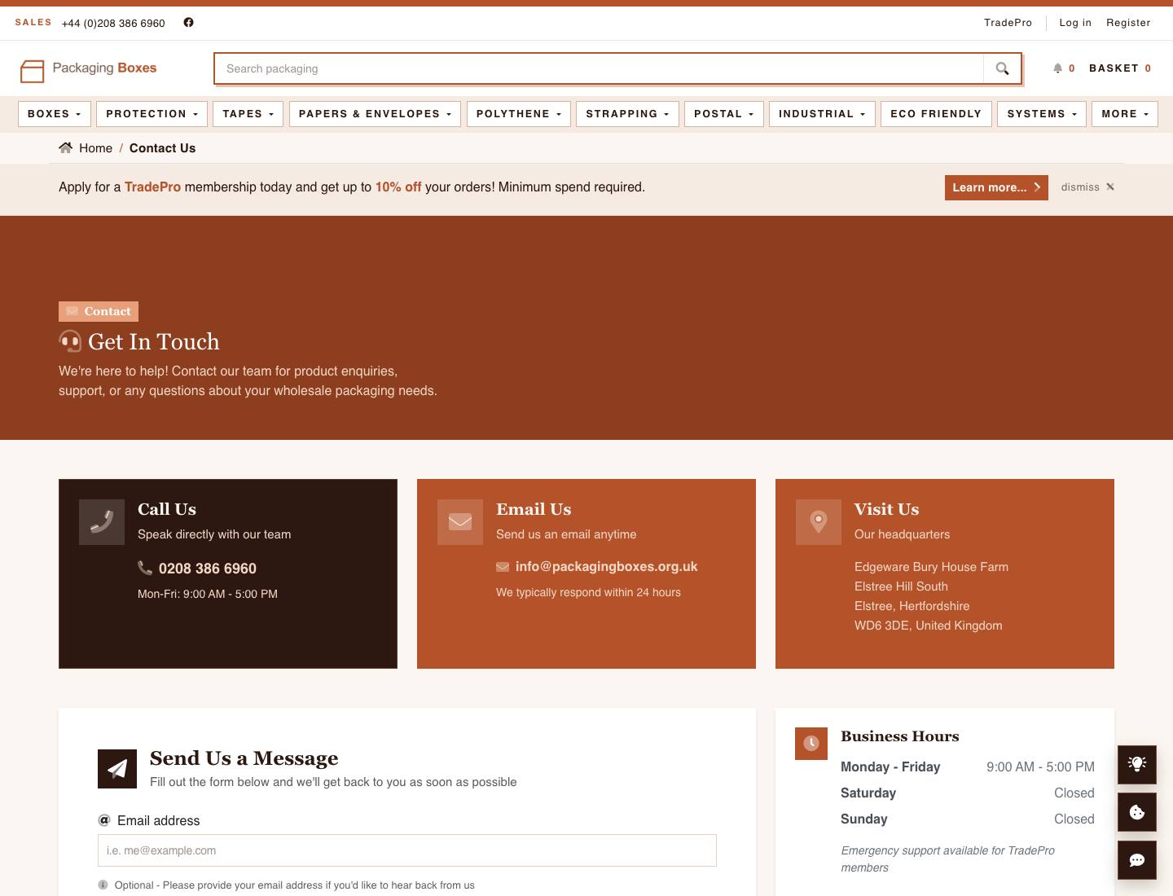Click the home icon in breadcrumb
The height and width of the screenshot is (896, 1173).
pyautogui.click(x=65, y=147)
